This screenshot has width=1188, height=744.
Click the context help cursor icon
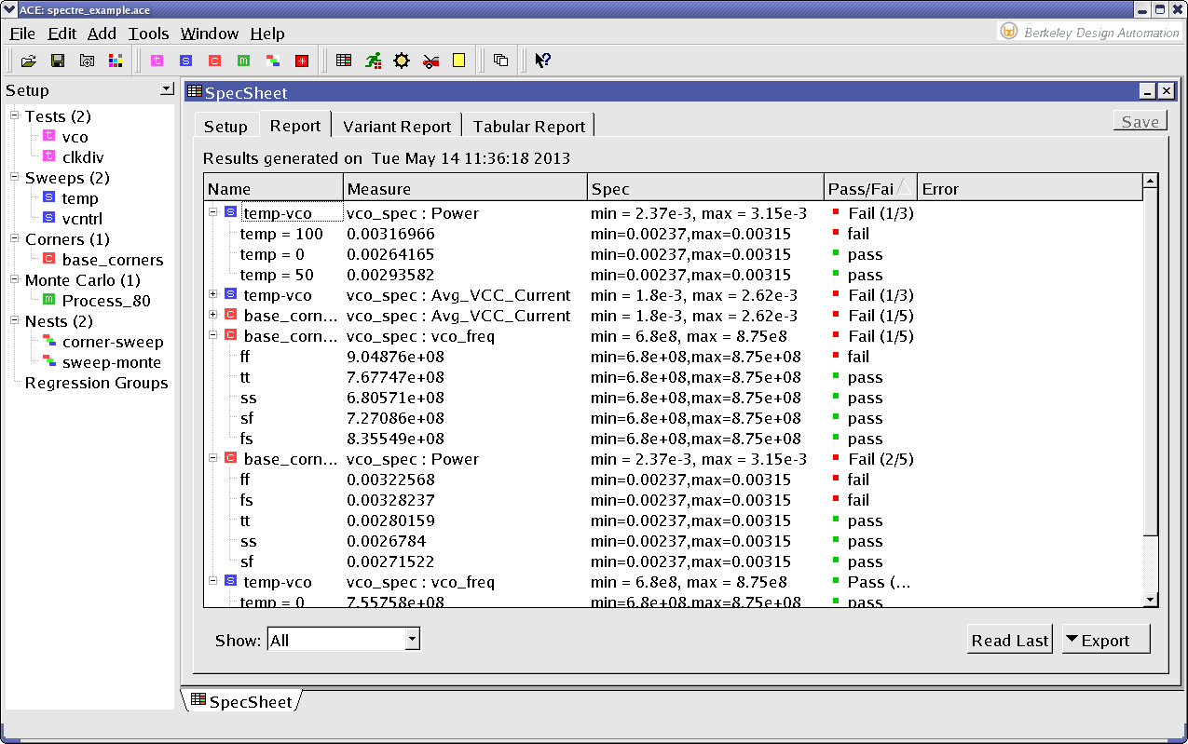tap(543, 61)
